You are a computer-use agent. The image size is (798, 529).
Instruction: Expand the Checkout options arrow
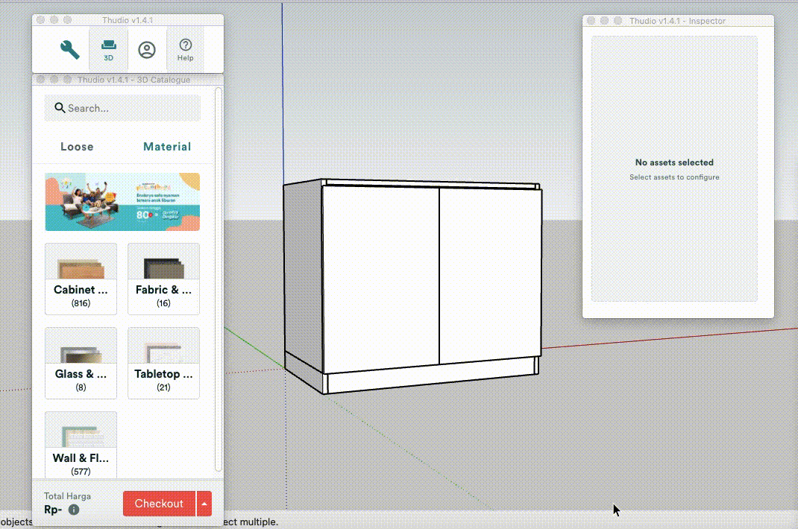point(204,504)
